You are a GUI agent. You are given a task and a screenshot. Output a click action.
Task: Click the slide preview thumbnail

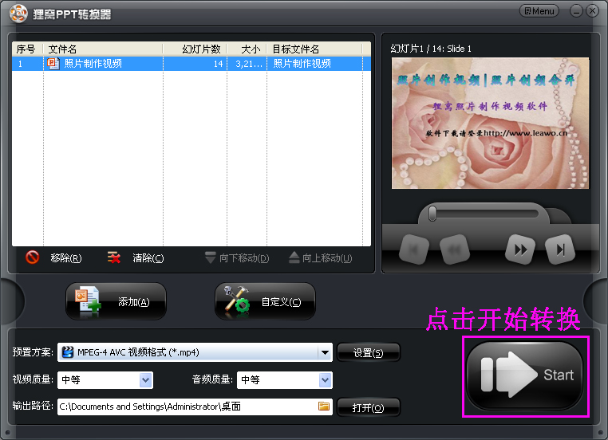click(x=490, y=124)
